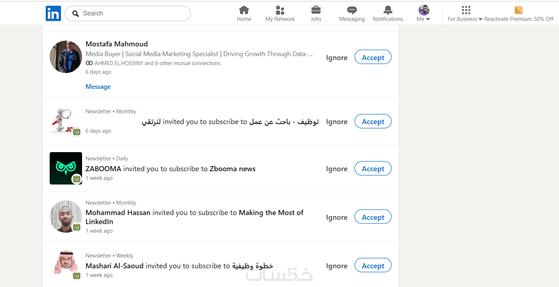Message Mostafa Mahmoud via the link

[x=98, y=87]
